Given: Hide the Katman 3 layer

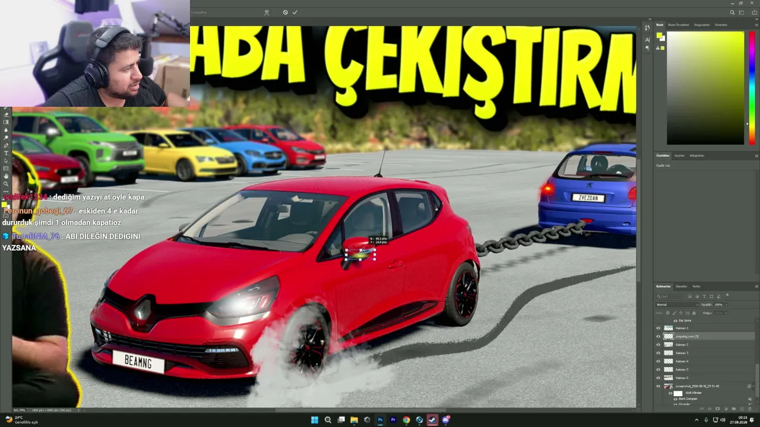Looking at the screenshot, I should [x=658, y=353].
